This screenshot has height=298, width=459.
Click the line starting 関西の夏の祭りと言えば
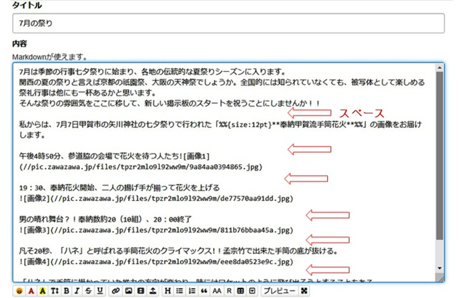[222, 82]
